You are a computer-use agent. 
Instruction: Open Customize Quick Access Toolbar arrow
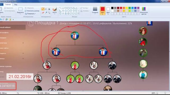click(13, 20)
